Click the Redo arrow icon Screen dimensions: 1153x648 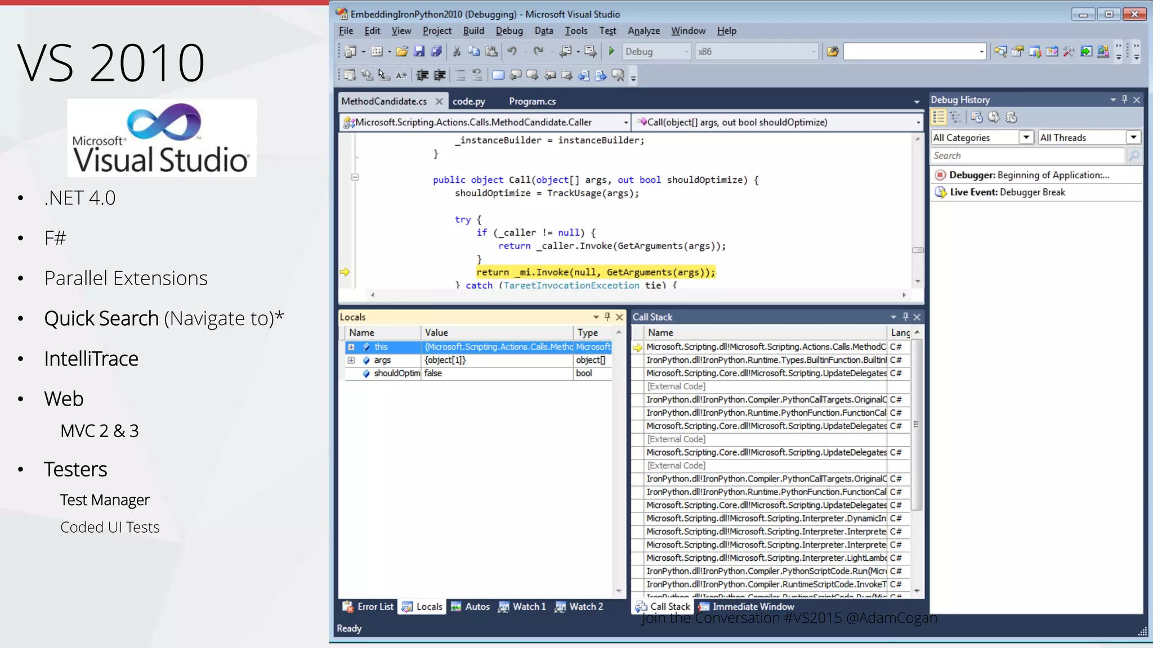point(538,52)
